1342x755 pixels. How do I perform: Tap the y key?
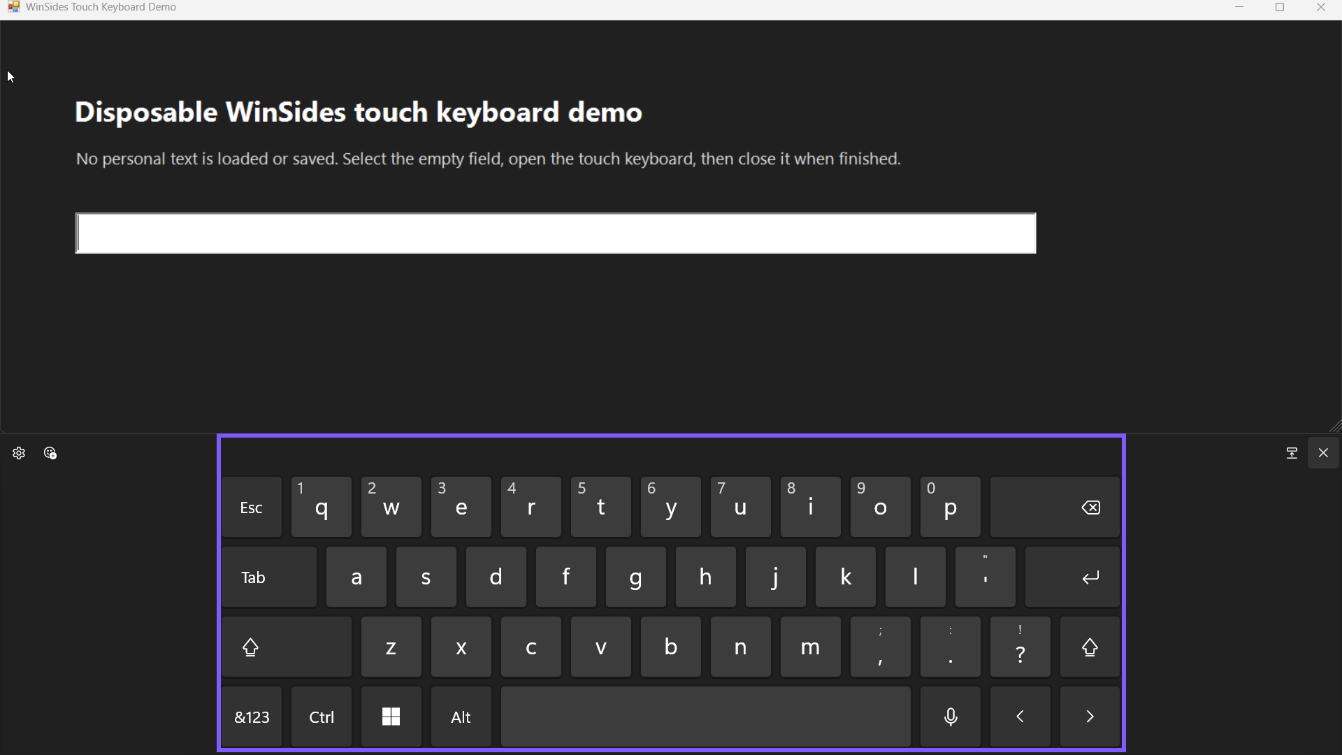coord(671,508)
